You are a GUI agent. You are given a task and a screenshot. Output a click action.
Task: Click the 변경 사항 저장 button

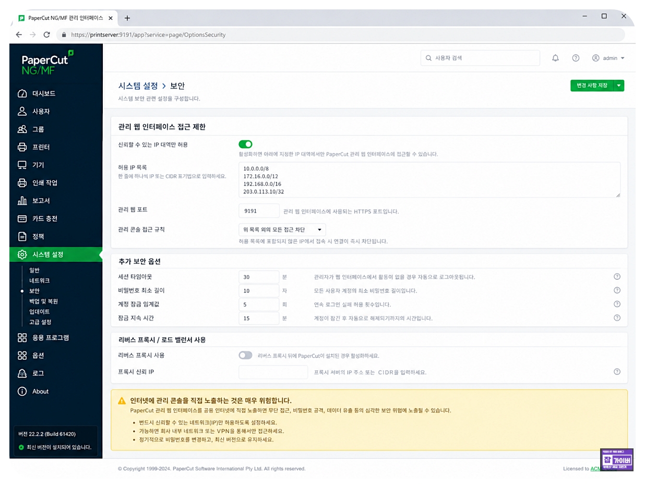coord(592,86)
